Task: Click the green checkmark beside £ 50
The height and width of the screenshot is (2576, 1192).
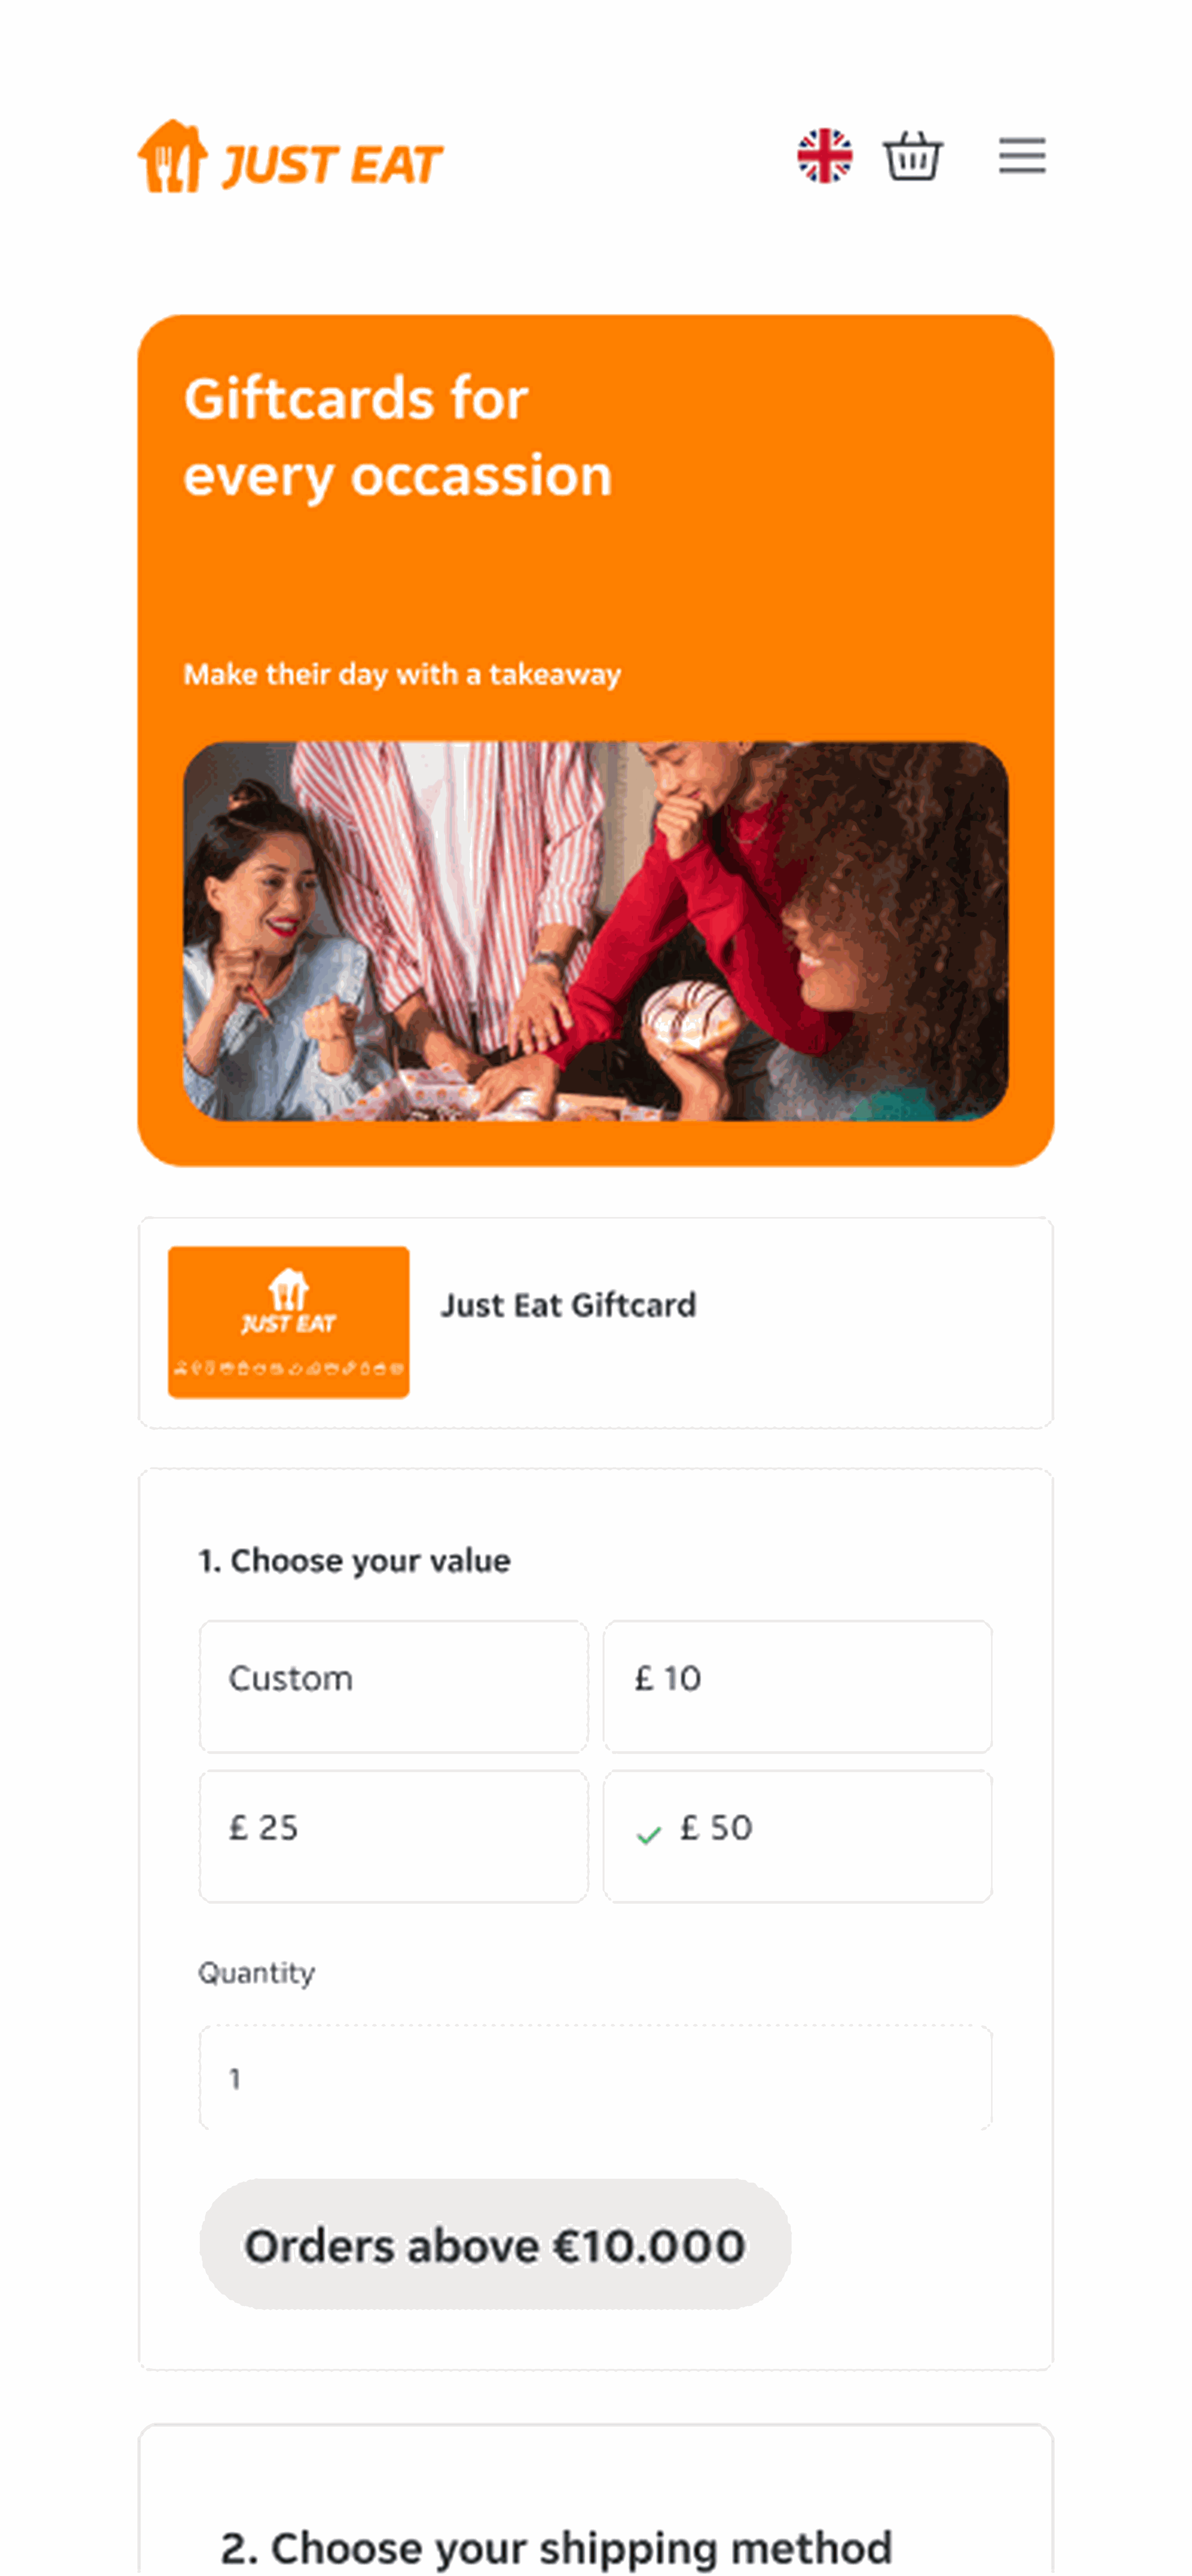Action: coord(649,1835)
